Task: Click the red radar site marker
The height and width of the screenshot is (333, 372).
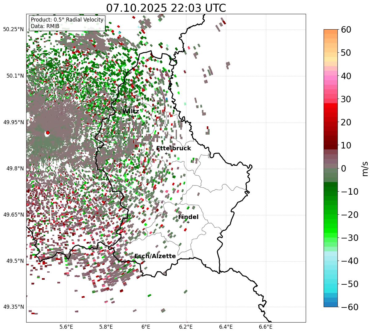Action: [x=48, y=133]
